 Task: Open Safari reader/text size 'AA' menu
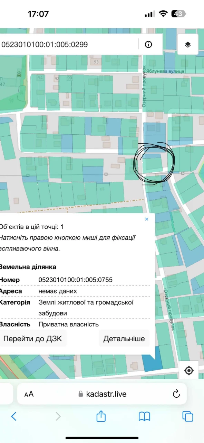[x=29, y=394]
